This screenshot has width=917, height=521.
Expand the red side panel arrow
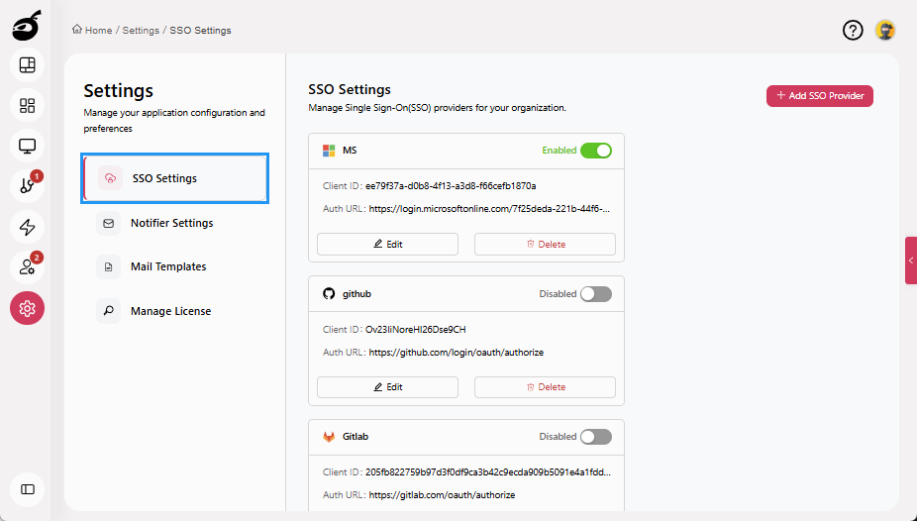[x=911, y=260]
